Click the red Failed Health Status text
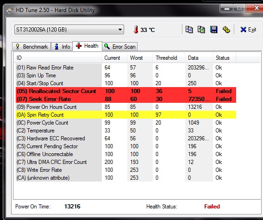This screenshot has width=263, height=220. [x=212, y=206]
